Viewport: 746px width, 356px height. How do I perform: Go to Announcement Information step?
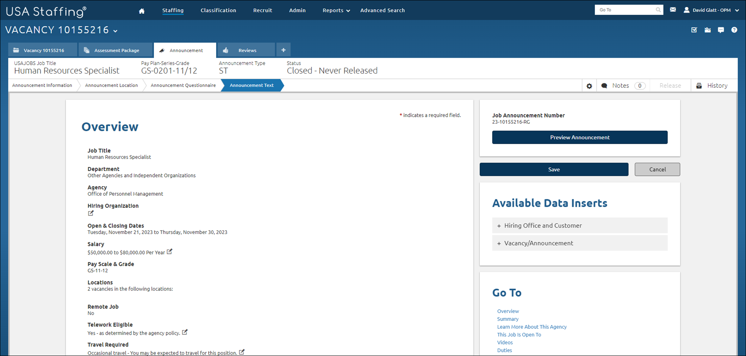click(x=42, y=85)
